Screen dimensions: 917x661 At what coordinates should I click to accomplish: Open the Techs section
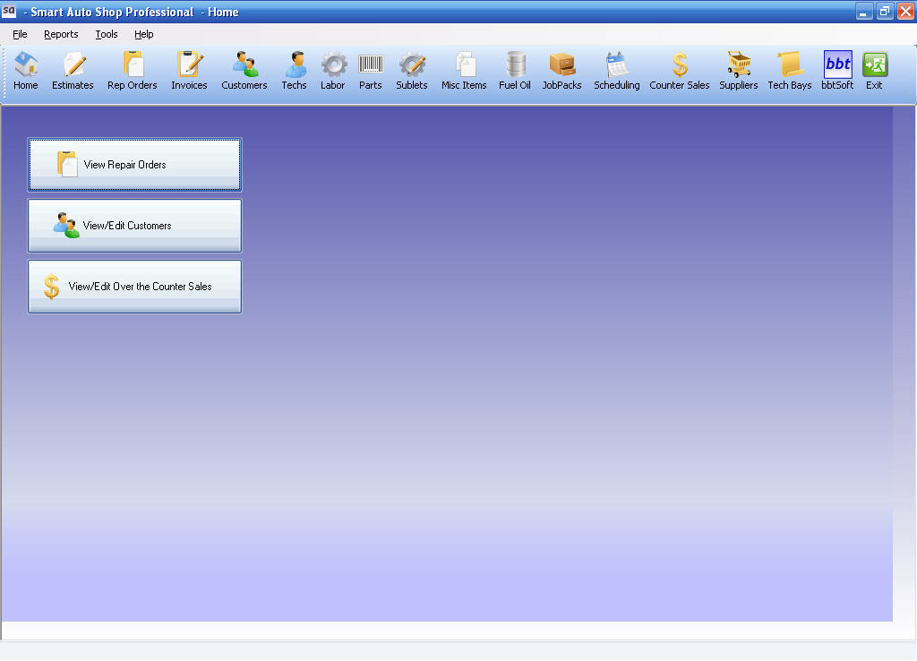coord(295,70)
